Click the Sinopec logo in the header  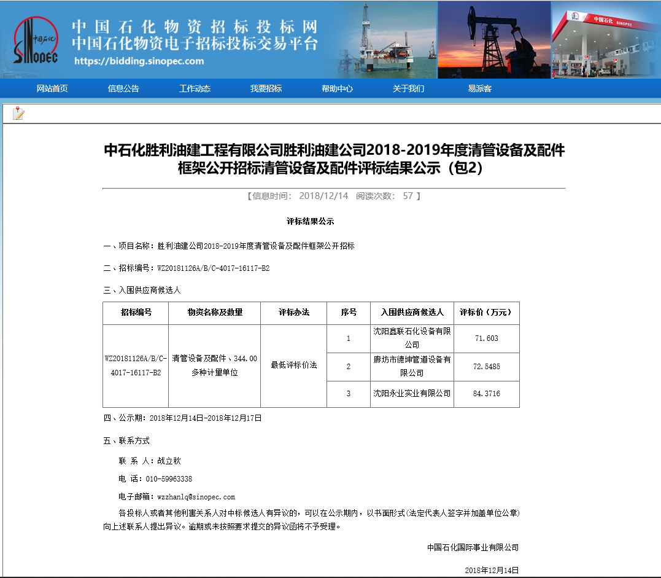(x=36, y=41)
